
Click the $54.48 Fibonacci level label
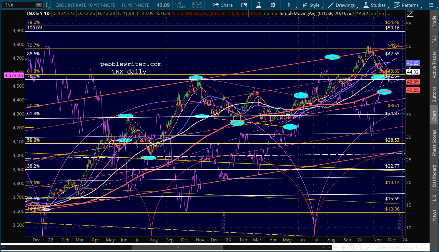(x=392, y=22)
